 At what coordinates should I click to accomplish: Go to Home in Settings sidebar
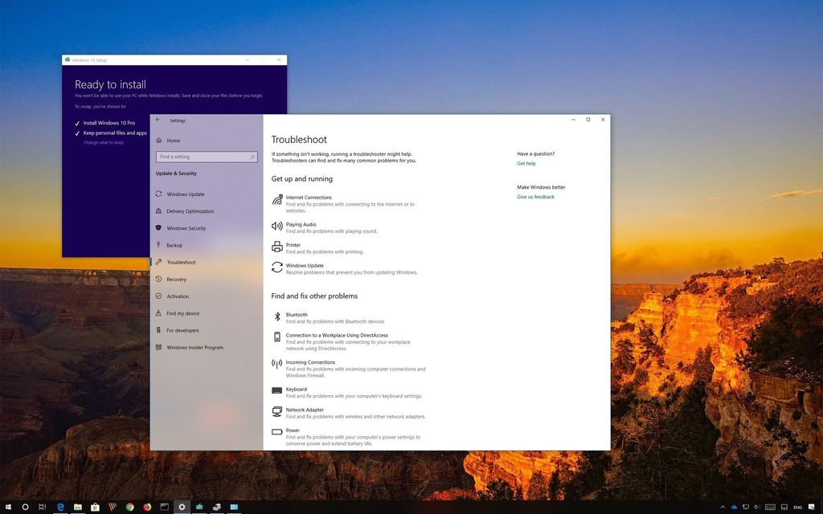point(171,140)
